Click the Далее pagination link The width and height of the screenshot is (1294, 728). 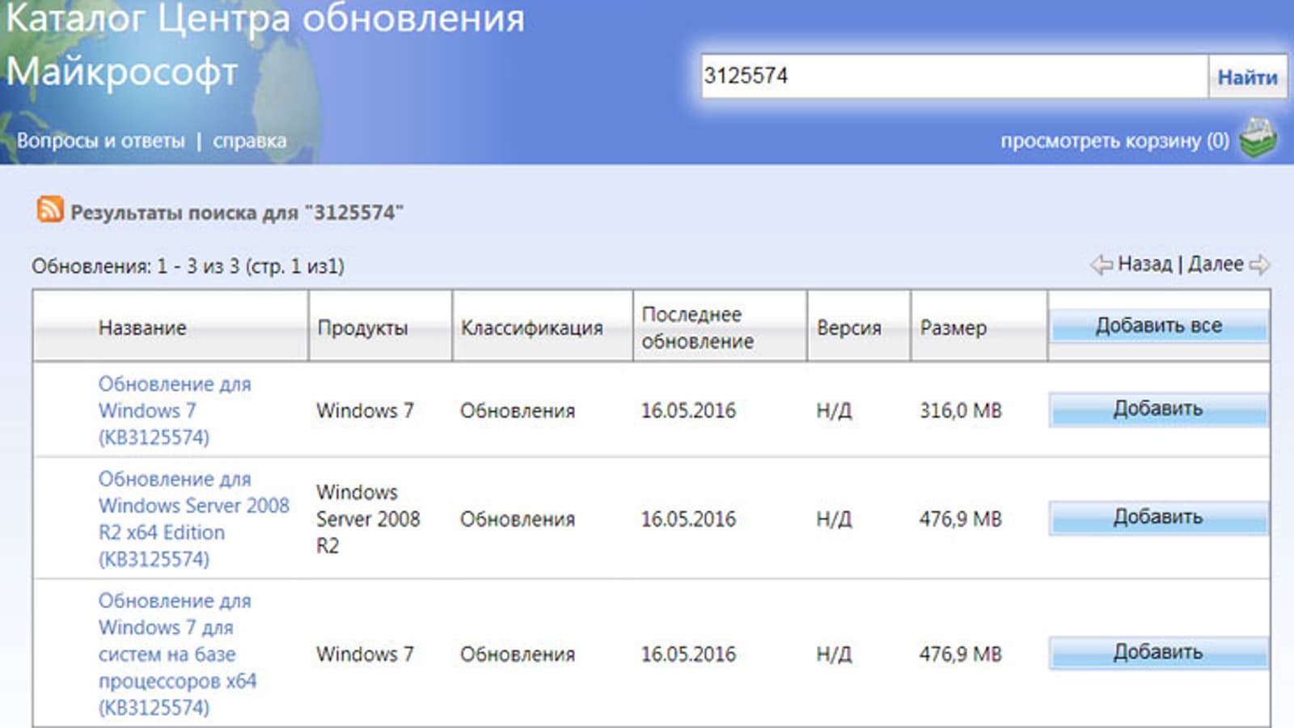pyautogui.click(x=1216, y=264)
